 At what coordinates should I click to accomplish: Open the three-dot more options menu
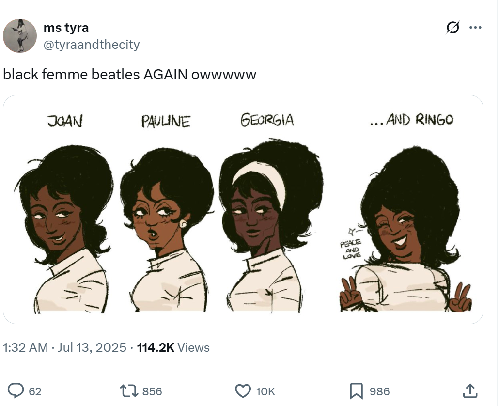[475, 28]
